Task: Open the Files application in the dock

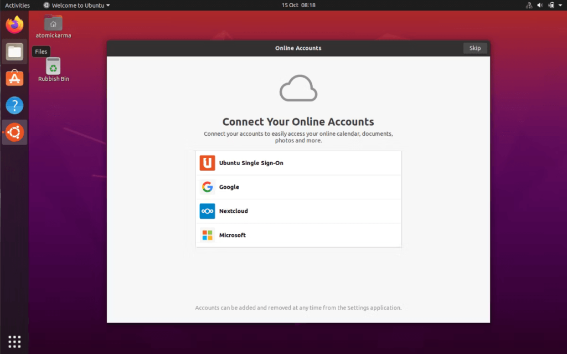Action: point(14,51)
